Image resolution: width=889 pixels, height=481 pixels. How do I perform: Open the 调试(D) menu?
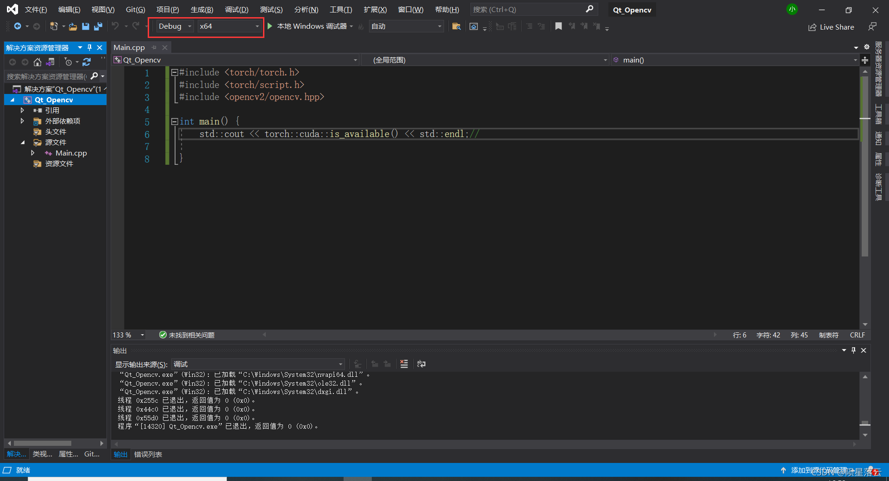236,9
